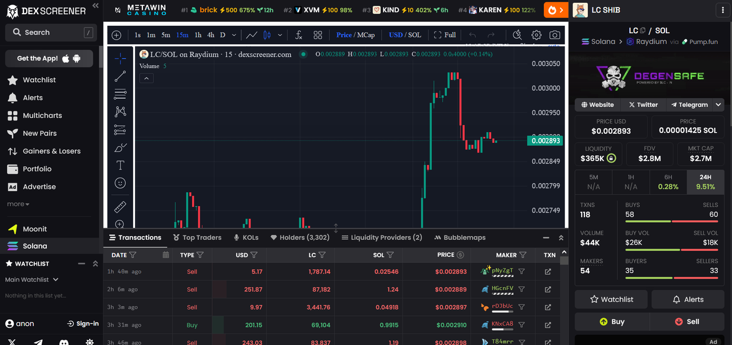Open the X social link in the sidebar footer
Image resolution: width=732 pixels, height=345 pixels.
[12, 342]
